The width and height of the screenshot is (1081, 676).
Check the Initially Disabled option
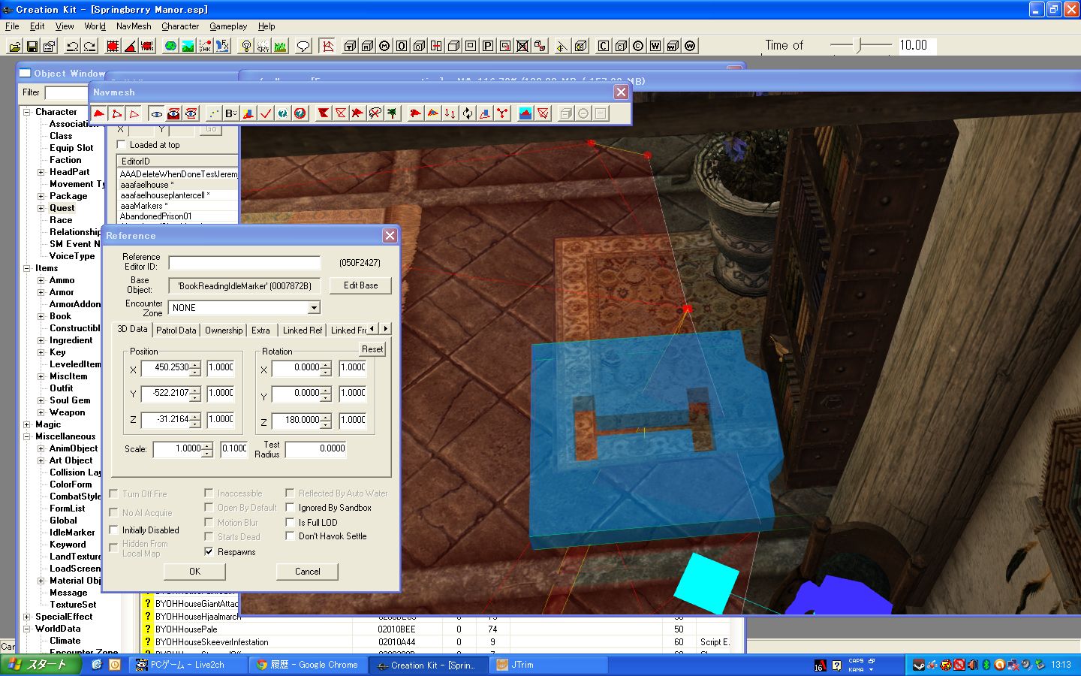pyautogui.click(x=114, y=530)
